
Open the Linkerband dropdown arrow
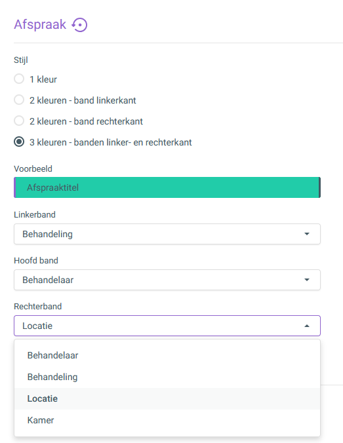click(307, 234)
